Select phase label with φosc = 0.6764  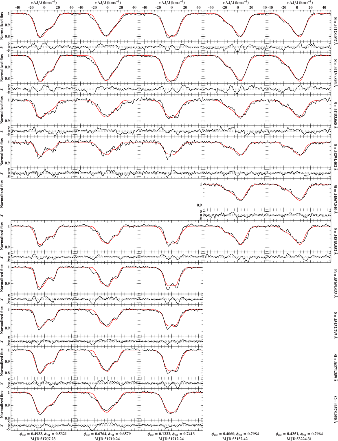[x=107, y=434]
